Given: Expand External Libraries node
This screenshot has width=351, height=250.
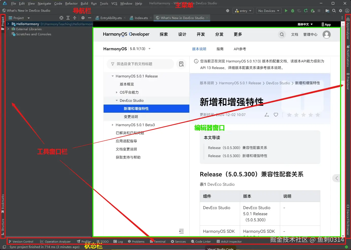Looking at the screenshot, I should coord(8,29).
